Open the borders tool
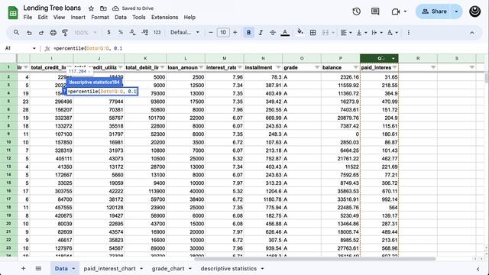This screenshot has height=275, width=489. 313,32
